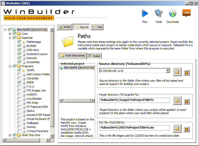The width and height of the screenshot is (199, 146).
Task: Browse for Source directory folder button
Action: click(177, 72)
